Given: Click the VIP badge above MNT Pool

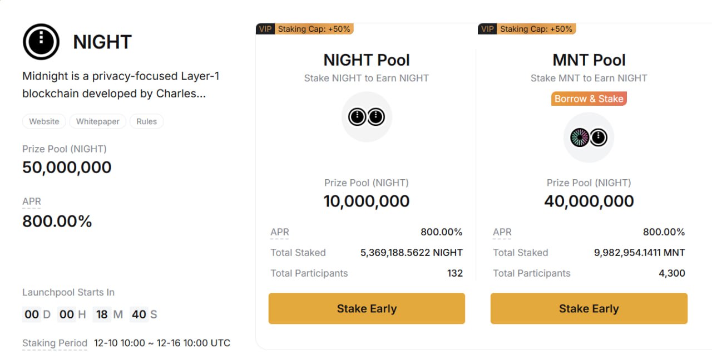Looking at the screenshot, I should point(487,29).
